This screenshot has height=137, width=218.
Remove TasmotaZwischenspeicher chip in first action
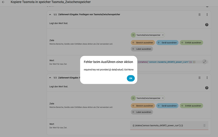(x=163, y=35)
